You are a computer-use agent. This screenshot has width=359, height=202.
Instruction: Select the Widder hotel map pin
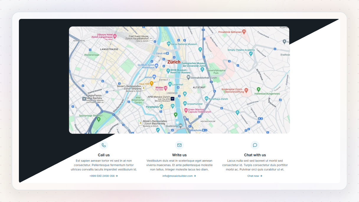[166, 88]
